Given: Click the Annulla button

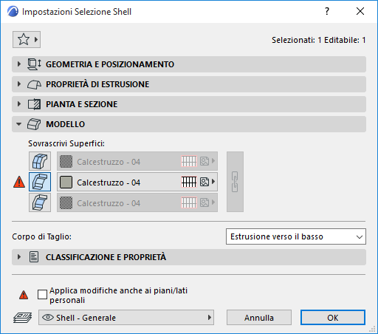Looking at the screenshot, I should (x=259, y=318).
